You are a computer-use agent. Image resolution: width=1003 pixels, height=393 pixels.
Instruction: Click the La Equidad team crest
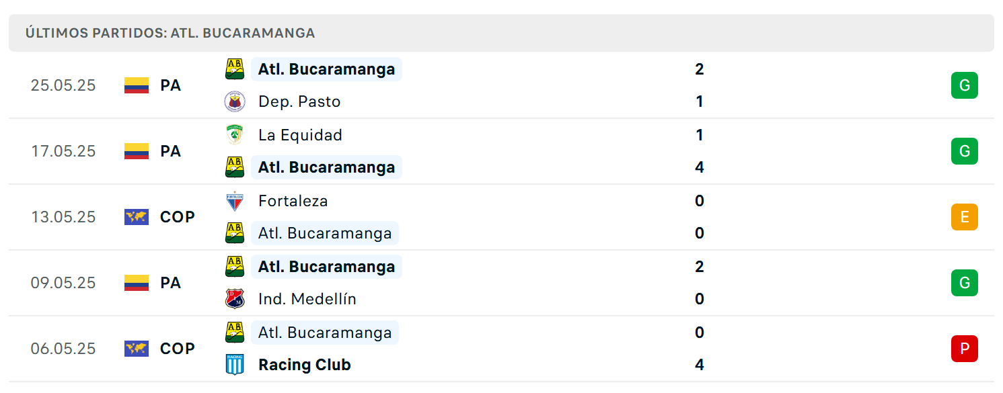tap(235, 135)
